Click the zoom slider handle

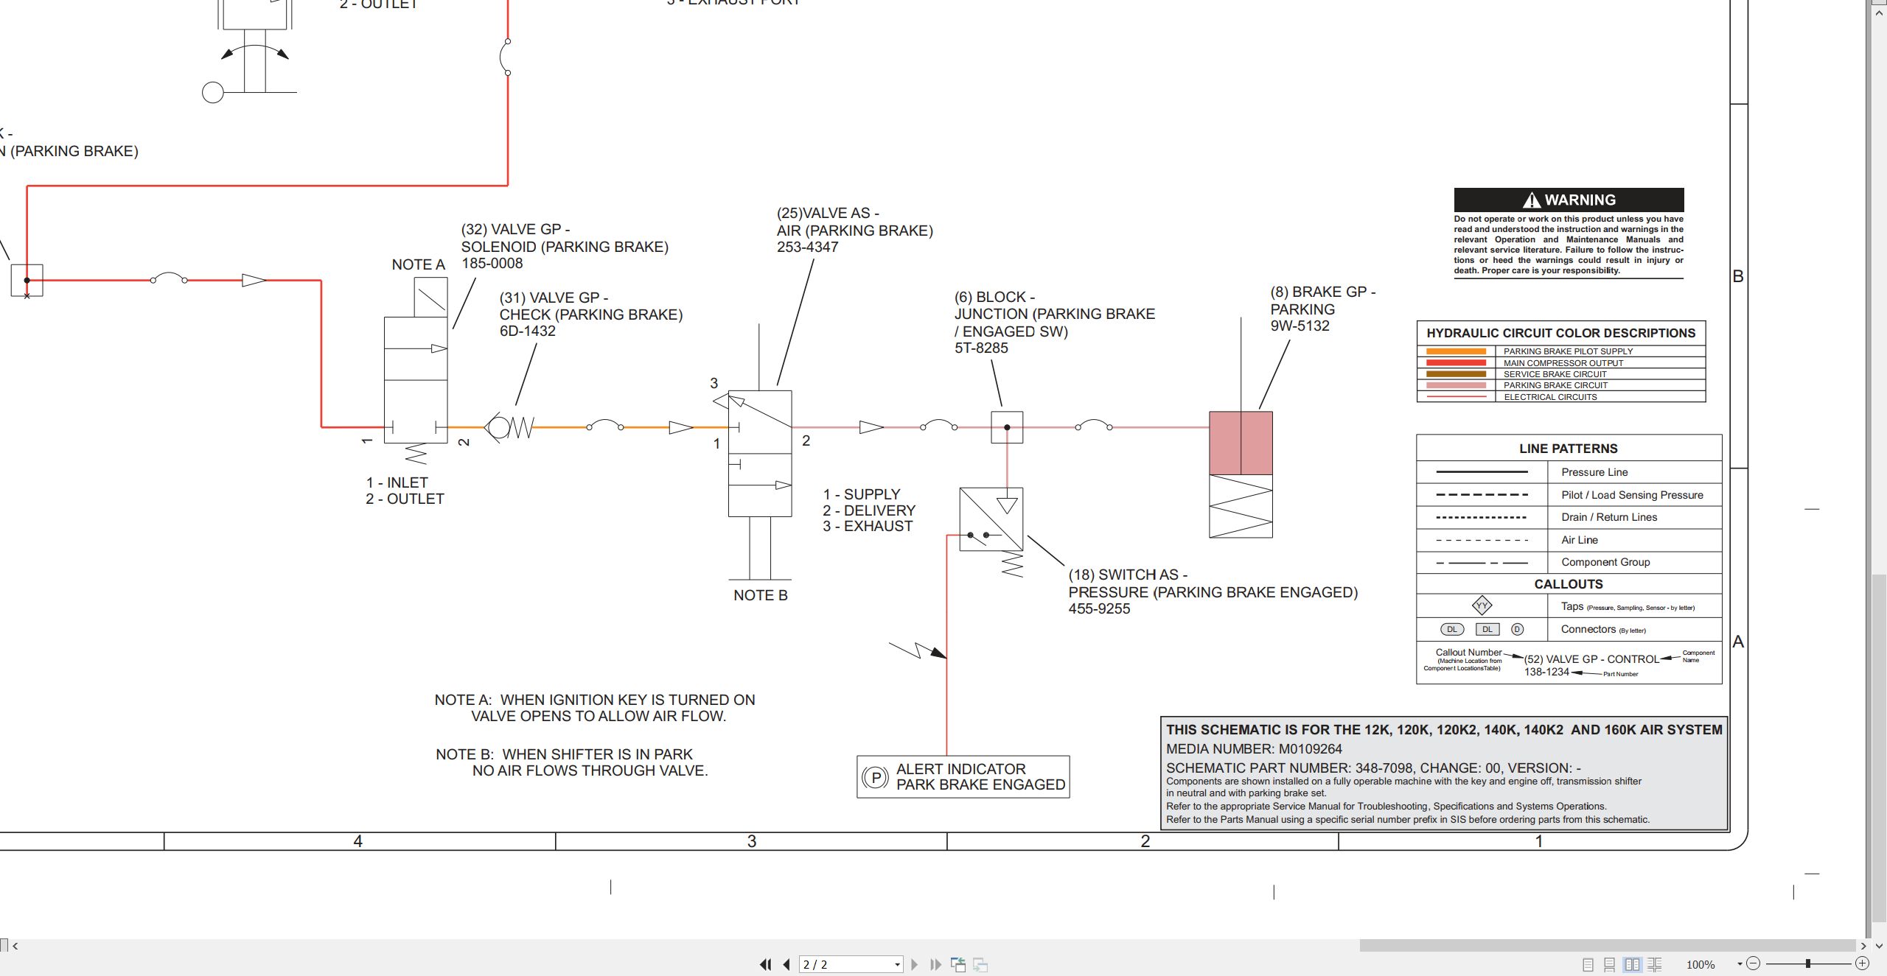pos(1808,963)
